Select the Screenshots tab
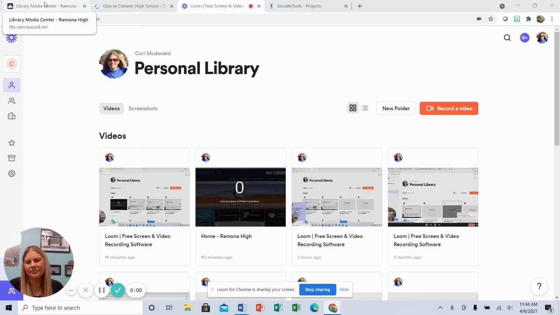Screen dimensions: 560x315 tap(143, 108)
